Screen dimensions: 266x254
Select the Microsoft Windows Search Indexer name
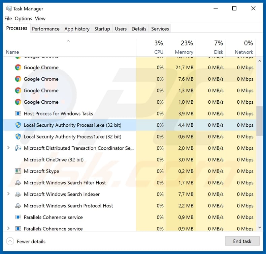[62, 194]
